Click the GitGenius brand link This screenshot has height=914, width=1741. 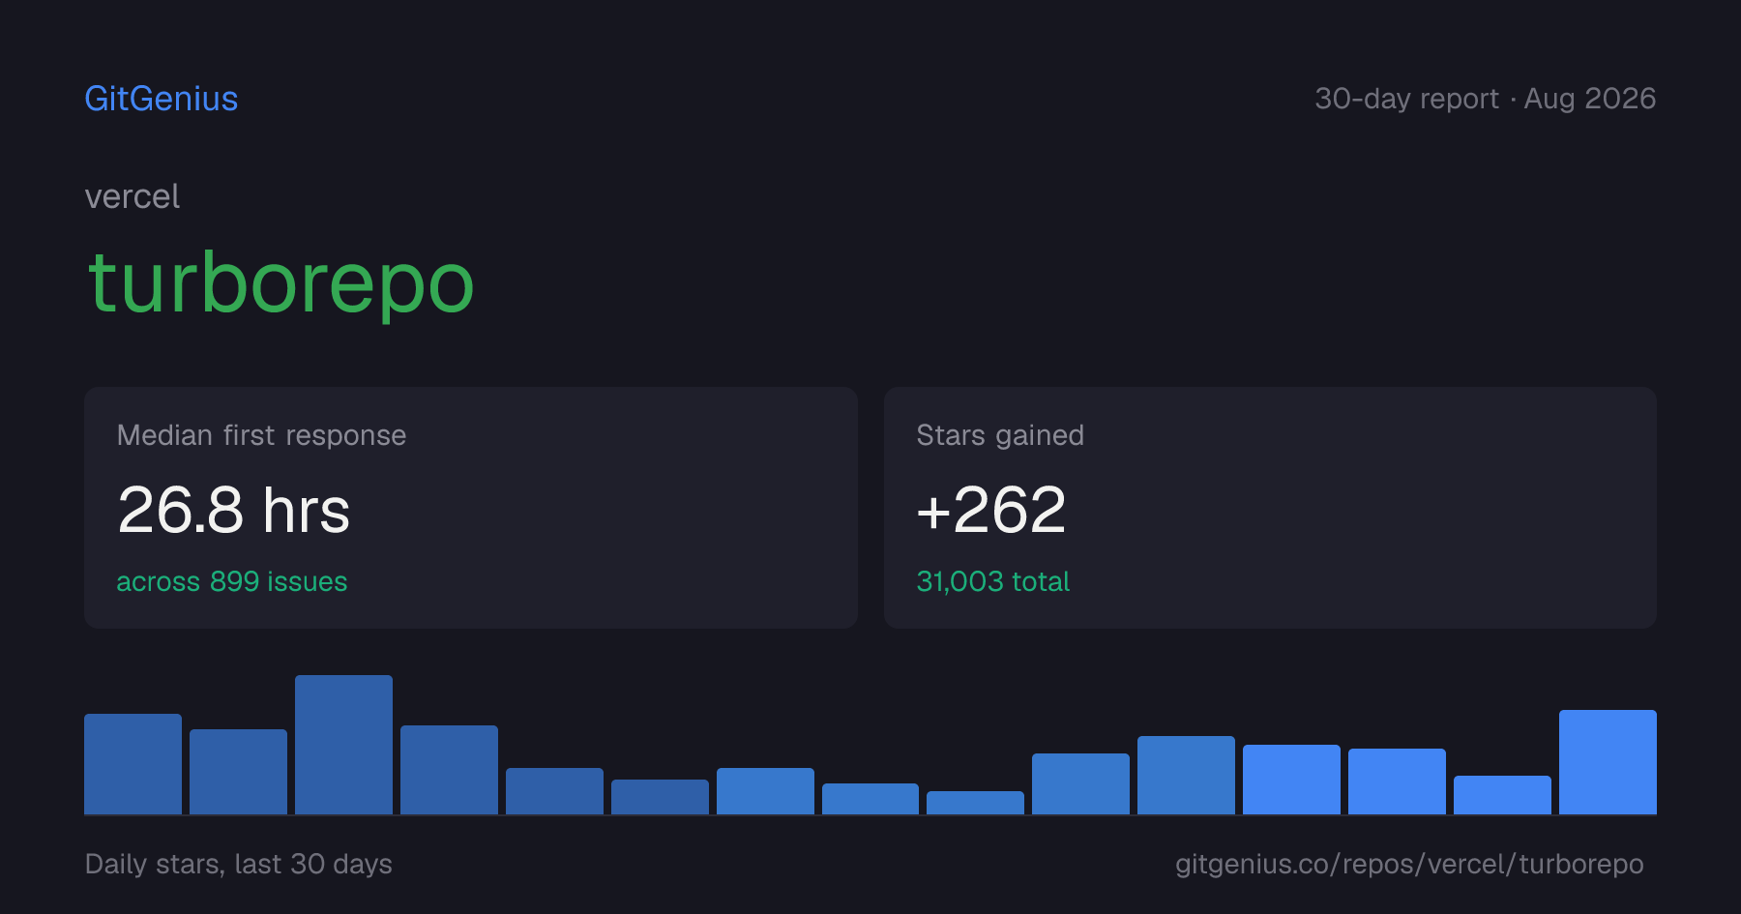click(162, 99)
